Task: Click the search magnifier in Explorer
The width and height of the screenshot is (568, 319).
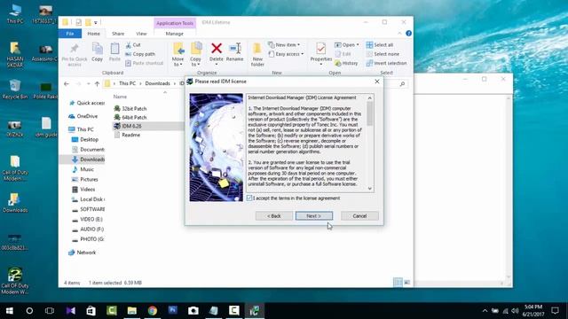Action: click(402, 84)
